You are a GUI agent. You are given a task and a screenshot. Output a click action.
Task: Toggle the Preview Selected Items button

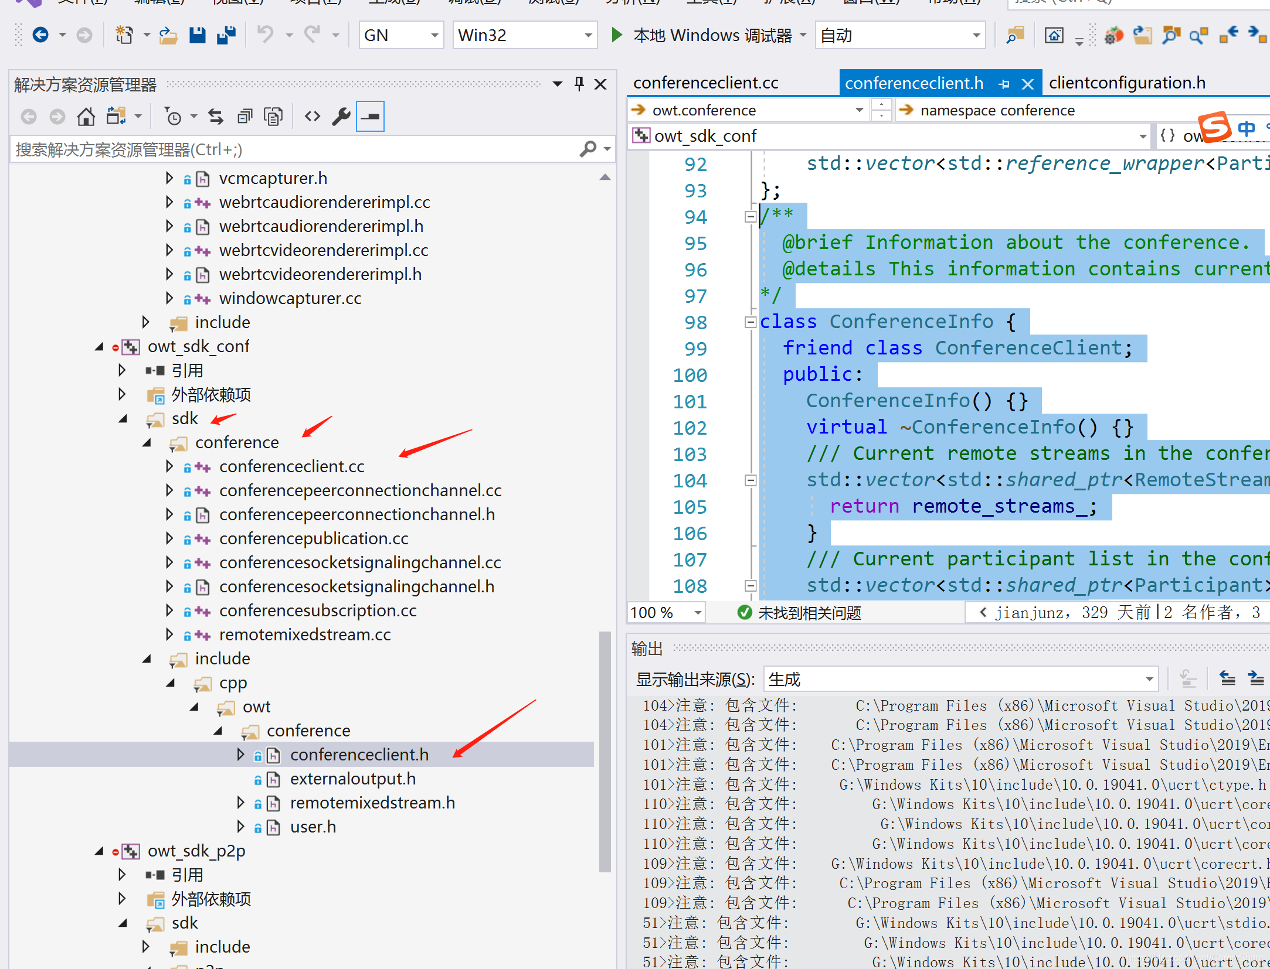click(x=370, y=117)
